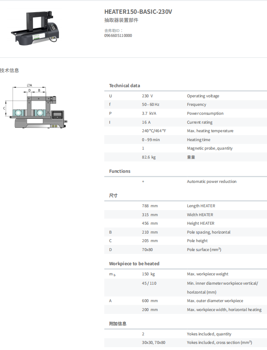This screenshot has width=267, height=350.
Task: Click the Min. inner diameter workpiece label
Action: point(223,288)
